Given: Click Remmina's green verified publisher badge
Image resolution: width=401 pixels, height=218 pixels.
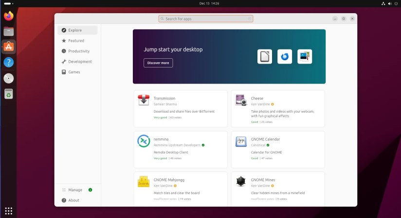Looking at the screenshot, I should [203, 145].
